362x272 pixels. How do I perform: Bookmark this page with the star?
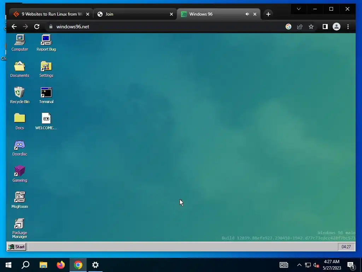(311, 27)
